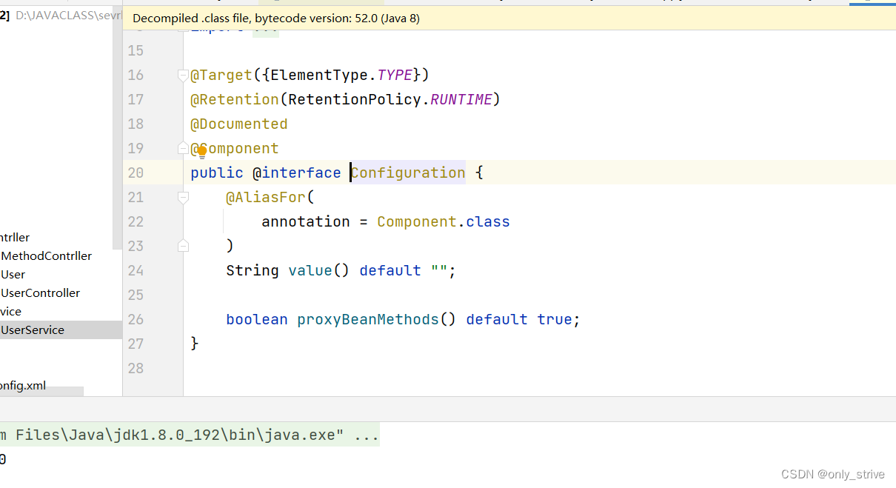Click the @interface keyword
This screenshot has height=488, width=896.
pyautogui.click(x=297, y=173)
